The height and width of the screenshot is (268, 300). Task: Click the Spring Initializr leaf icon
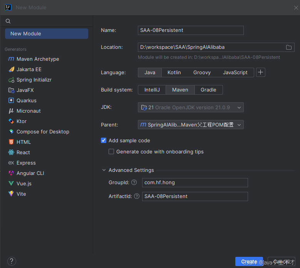(x=11, y=80)
